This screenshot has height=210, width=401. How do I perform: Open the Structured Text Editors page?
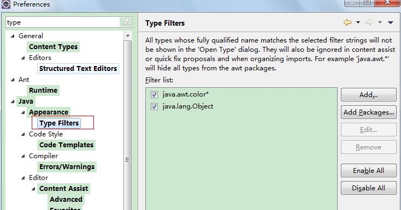pyautogui.click(x=78, y=69)
